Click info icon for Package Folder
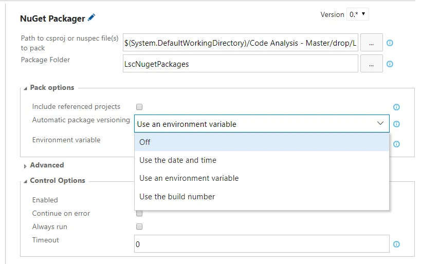 click(390, 64)
